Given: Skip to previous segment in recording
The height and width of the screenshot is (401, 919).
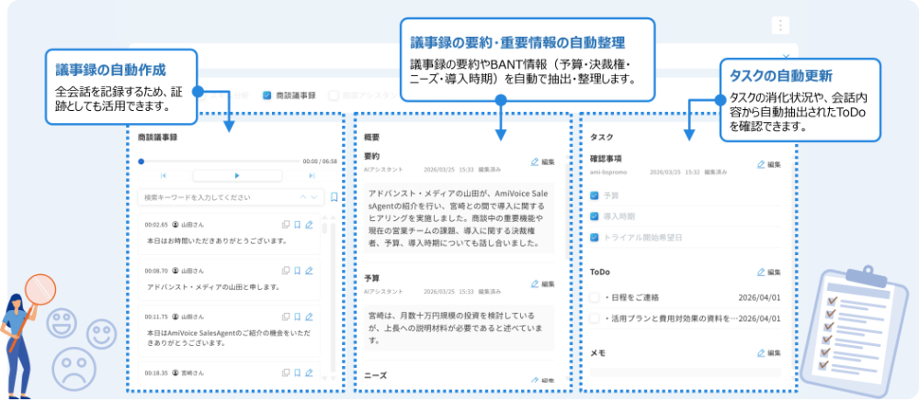Looking at the screenshot, I should click(x=164, y=175).
